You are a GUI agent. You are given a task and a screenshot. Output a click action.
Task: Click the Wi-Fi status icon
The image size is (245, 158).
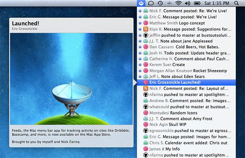pyautogui.click(x=178, y=3)
